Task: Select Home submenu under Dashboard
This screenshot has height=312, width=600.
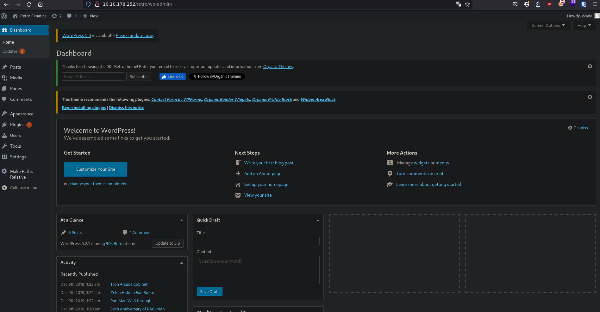Action: click(8, 42)
